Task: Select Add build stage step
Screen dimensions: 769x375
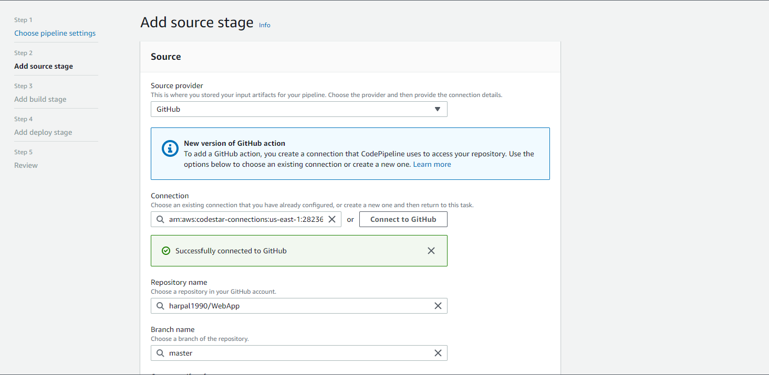Action: click(x=40, y=99)
